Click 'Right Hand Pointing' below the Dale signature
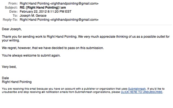Viewport: 173px width, 108px height. point(17,82)
